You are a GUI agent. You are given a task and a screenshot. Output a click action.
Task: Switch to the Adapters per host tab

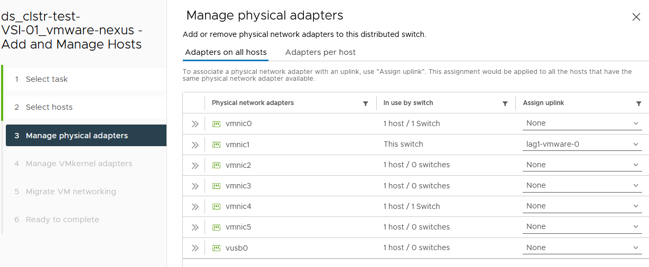(320, 52)
